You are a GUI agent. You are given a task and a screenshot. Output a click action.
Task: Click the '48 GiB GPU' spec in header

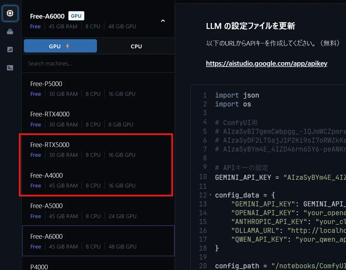pyautogui.click(x=122, y=26)
